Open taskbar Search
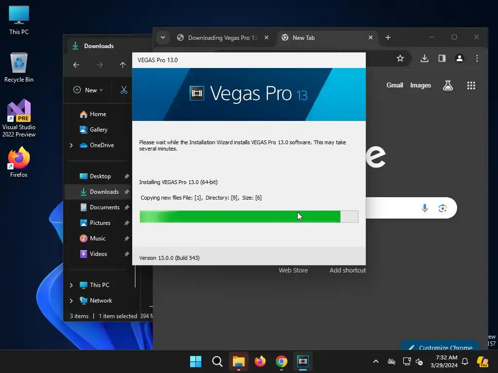The height and width of the screenshot is (373, 498). click(217, 361)
